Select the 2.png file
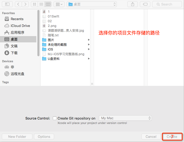The height and width of the screenshot is (142, 184). pyautogui.click(x=66, y=26)
